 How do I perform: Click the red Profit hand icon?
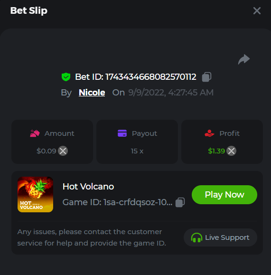click(209, 133)
